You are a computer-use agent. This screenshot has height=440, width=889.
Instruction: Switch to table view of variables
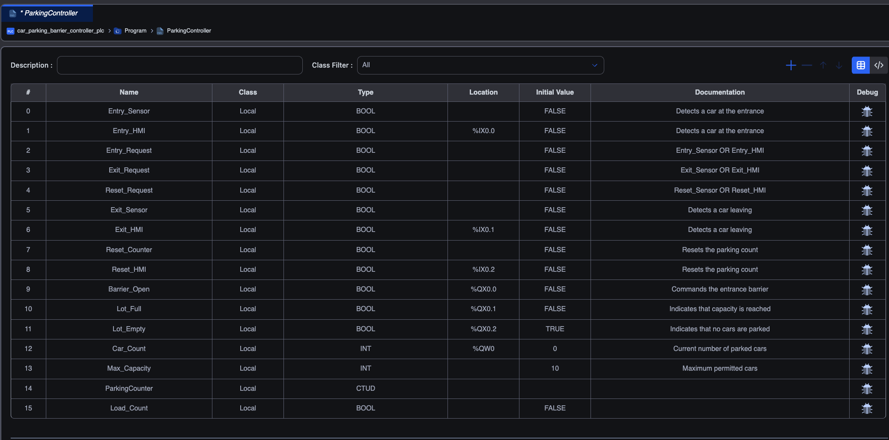pyautogui.click(x=861, y=65)
